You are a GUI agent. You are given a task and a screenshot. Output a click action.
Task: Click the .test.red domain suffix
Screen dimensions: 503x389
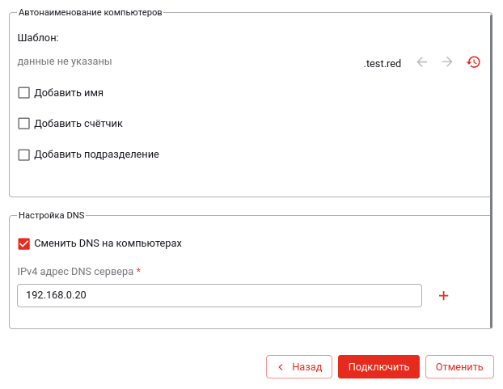(x=383, y=63)
